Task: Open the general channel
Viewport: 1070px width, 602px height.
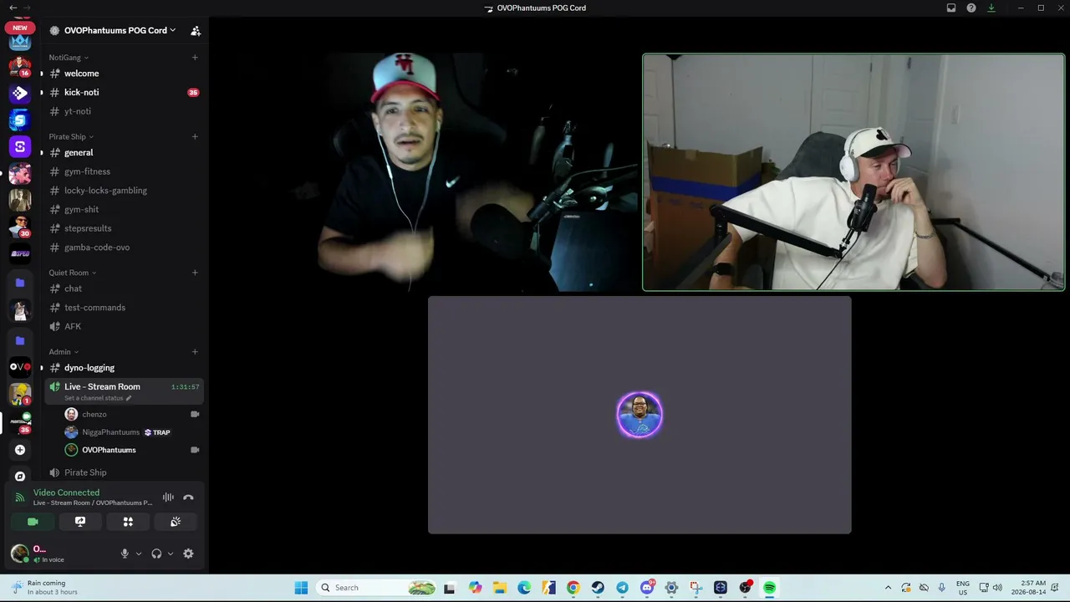Action: [124, 153]
